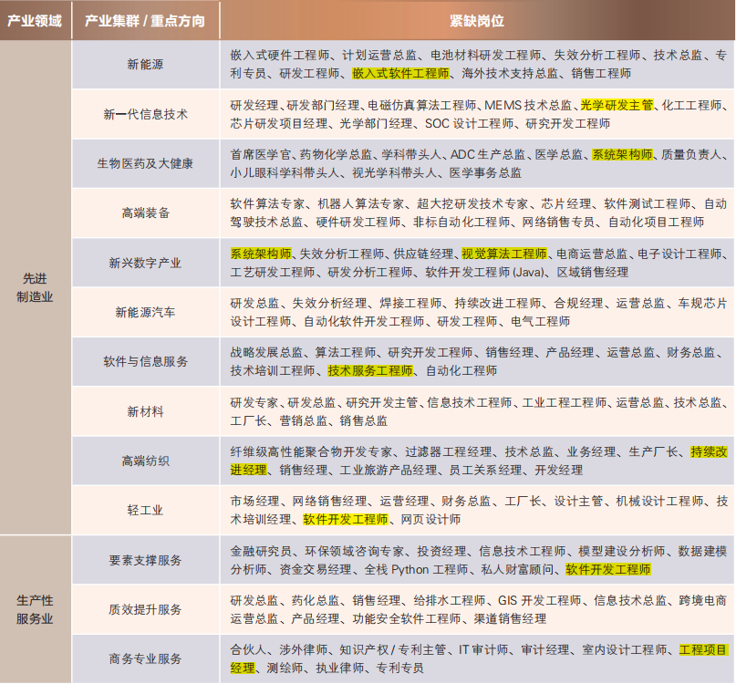This screenshot has height=684, width=736.
Task: Click the highlighted 技术服务工程师 text
Action: coord(370,370)
